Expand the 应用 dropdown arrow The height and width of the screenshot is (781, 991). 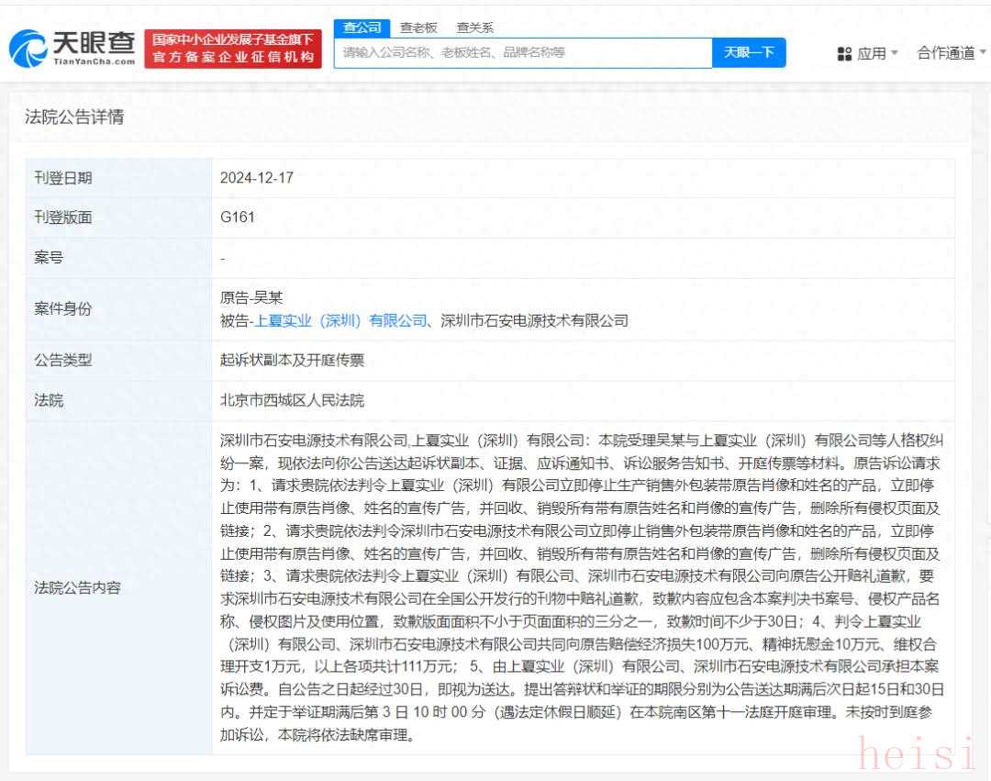(x=895, y=54)
